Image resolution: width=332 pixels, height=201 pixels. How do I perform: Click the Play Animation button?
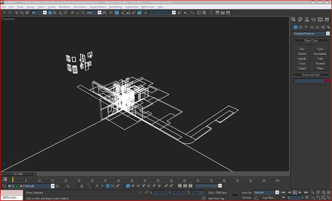coord(294,192)
